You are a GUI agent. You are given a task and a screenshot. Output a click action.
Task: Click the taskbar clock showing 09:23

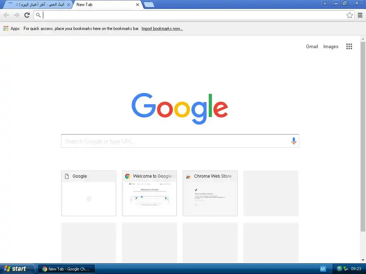point(356,269)
